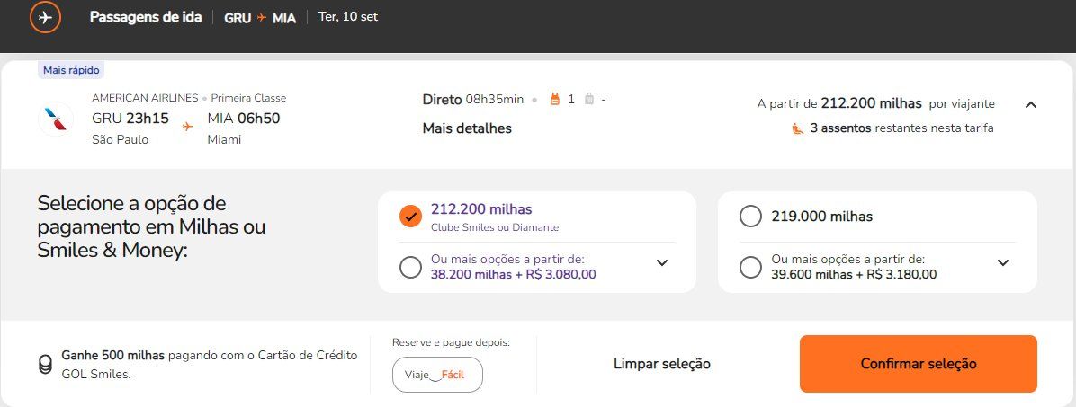Click the seat icon beside 3 assentos
The image size is (1076, 407).
(798, 128)
